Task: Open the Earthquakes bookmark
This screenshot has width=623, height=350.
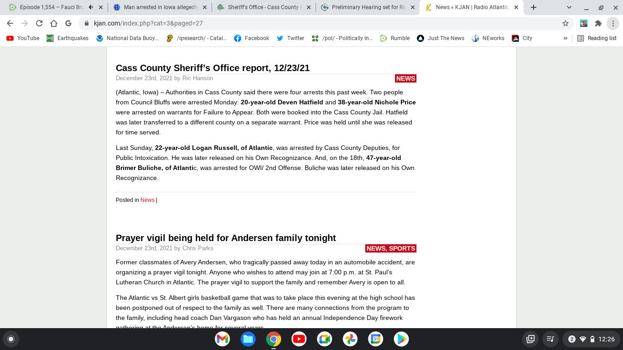Action: (x=67, y=38)
